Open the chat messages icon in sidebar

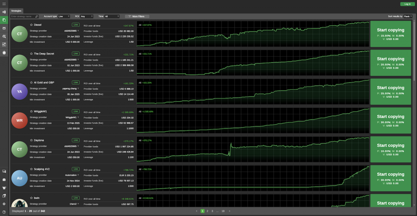4,171
